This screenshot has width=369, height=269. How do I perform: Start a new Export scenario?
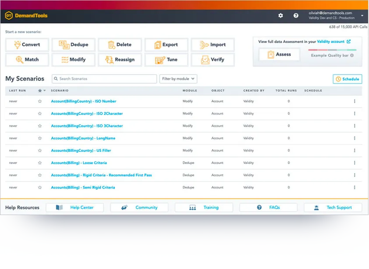pos(166,44)
